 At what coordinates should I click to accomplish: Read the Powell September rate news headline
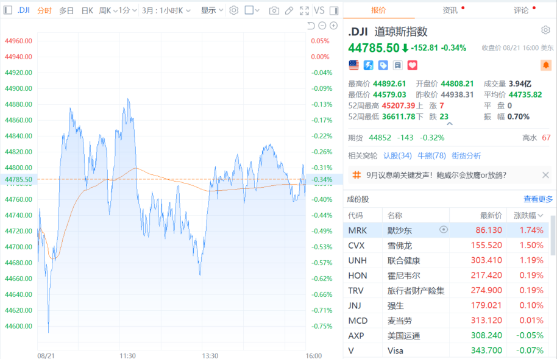click(436, 175)
